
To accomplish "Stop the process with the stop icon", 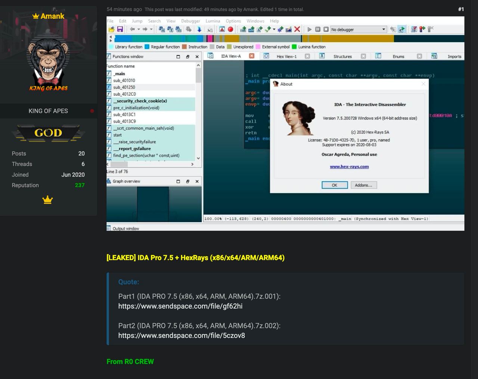I will tap(326, 29).
